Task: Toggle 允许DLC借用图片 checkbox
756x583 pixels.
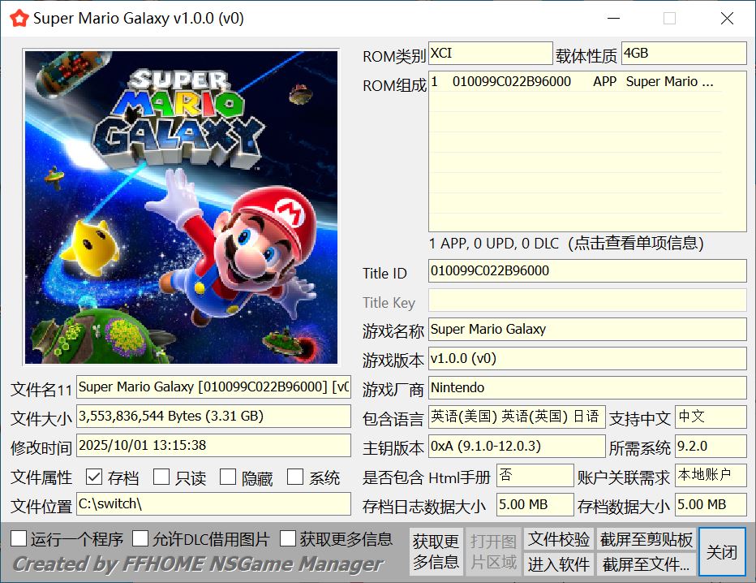Action: [x=140, y=538]
